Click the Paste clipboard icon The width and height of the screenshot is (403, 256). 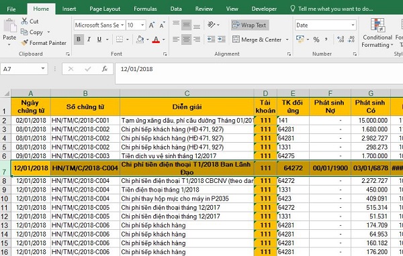tap(10, 25)
